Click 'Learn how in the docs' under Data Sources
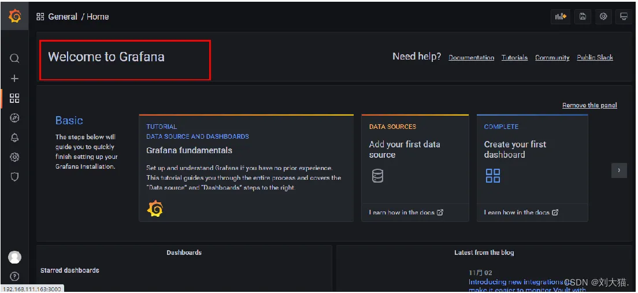The height and width of the screenshot is (293, 638). coord(402,213)
